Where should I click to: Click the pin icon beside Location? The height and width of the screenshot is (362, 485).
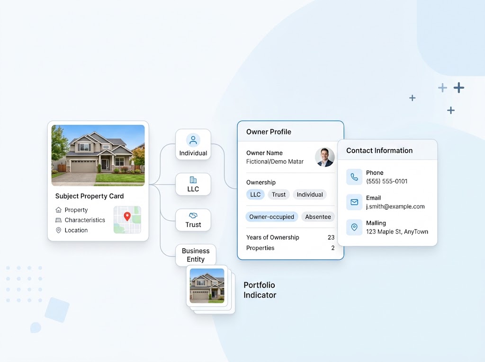(x=58, y=230)
